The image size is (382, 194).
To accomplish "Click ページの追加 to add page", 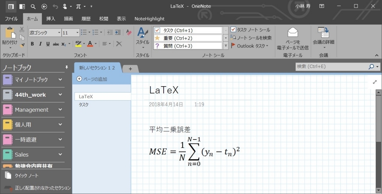I will pos(92,79).
